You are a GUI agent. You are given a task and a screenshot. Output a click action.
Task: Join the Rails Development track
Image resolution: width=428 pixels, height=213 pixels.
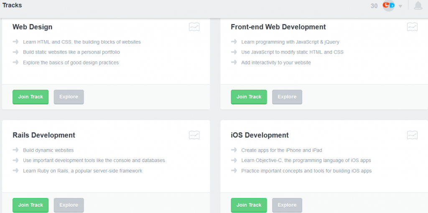coord(31,205)
